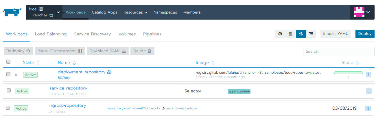Click the Import YAML button
The image size is (376, 118).
336,34
